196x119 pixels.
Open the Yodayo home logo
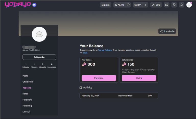pyautogui.click(x=18, y=5)
